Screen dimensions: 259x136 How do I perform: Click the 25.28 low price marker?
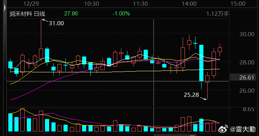click(x=191, y=95)
